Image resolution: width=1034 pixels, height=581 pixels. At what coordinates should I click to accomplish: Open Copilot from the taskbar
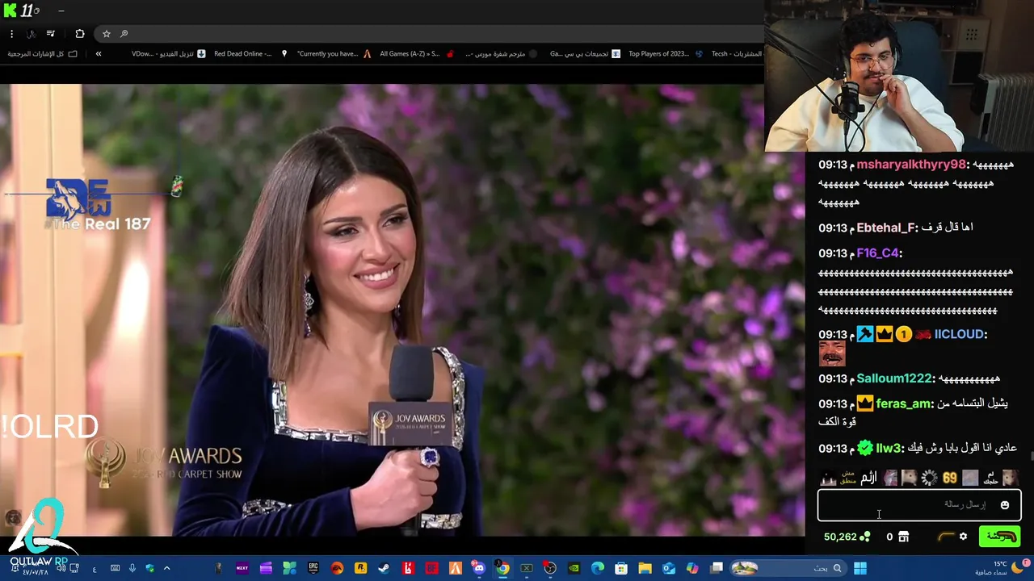coord(692,568)
